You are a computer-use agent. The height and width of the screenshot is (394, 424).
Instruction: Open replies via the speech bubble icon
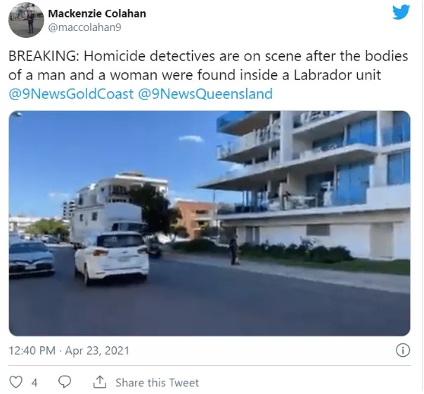click(x=65, y=382)
